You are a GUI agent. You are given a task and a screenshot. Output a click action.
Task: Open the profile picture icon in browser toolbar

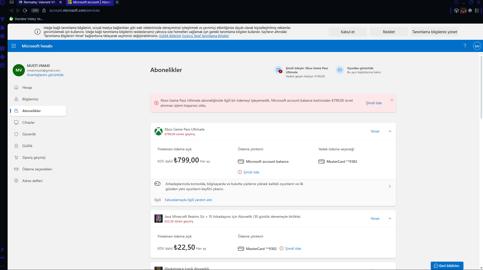[463, 10]
